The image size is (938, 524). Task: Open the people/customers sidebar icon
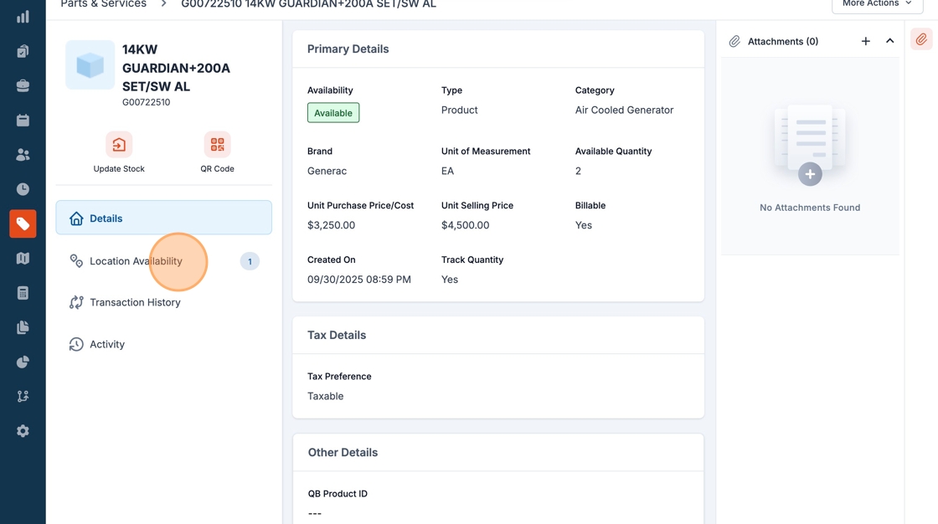click(x=23, y=155)
